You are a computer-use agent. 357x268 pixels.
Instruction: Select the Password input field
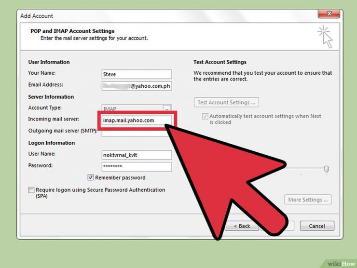pyautogui.click(x=137, y=167)
